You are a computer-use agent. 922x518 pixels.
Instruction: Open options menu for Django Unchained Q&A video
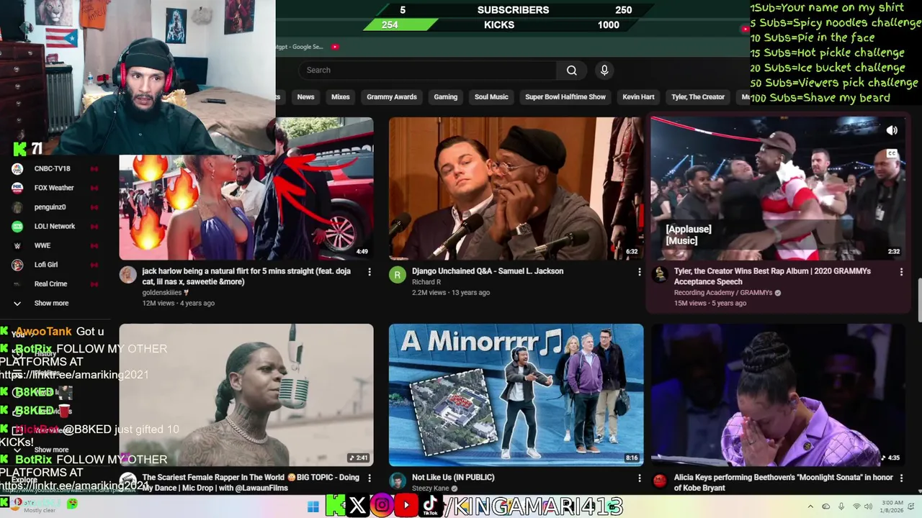tap(639, 272)
